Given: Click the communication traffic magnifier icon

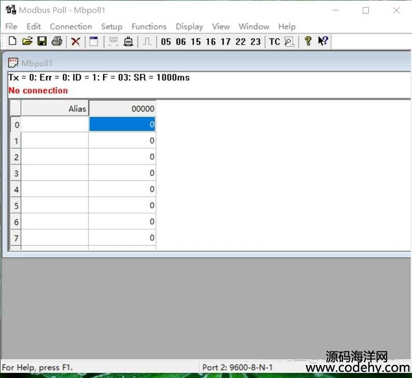Looking at the screenshot, I should 290,41.
